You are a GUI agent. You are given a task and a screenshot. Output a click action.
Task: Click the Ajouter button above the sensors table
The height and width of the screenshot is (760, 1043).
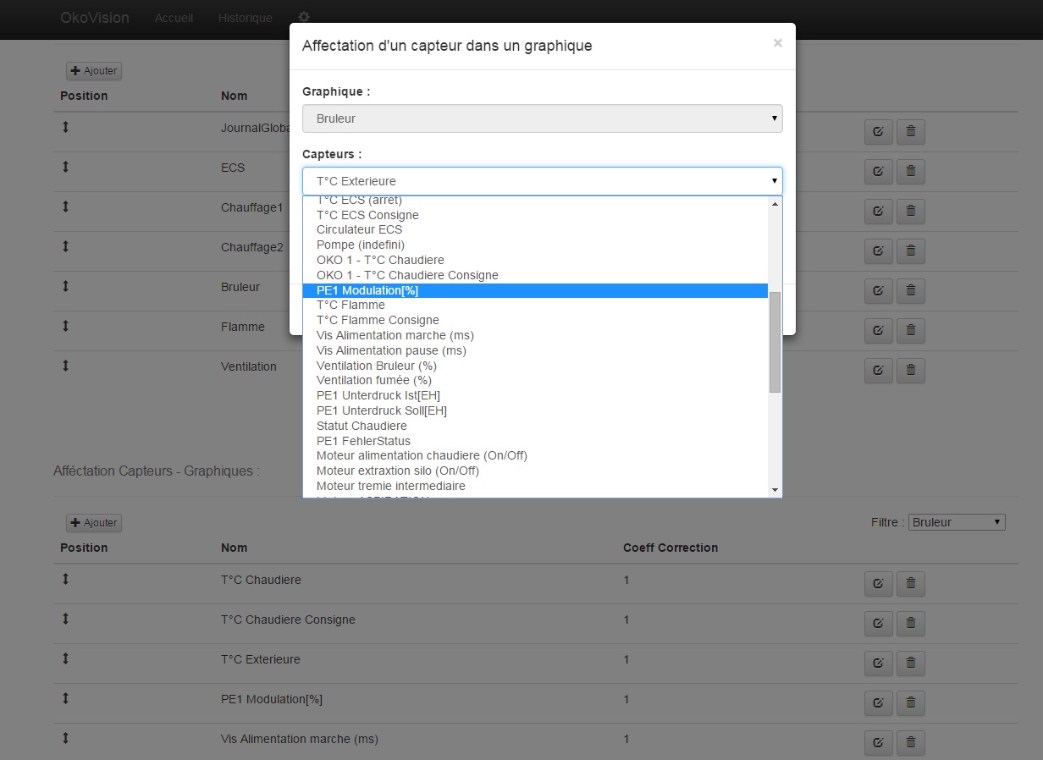click(x=94, y=523)
